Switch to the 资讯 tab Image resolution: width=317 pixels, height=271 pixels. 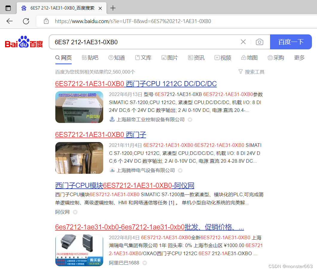pos(196,58)
